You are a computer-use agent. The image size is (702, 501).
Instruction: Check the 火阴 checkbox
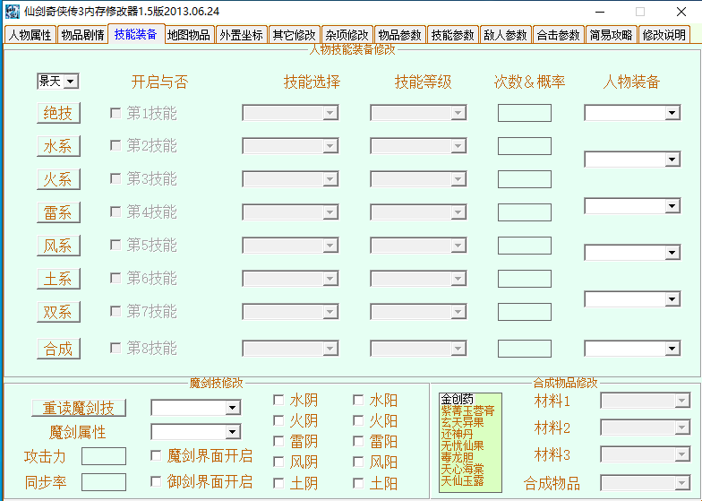point(278,420)
